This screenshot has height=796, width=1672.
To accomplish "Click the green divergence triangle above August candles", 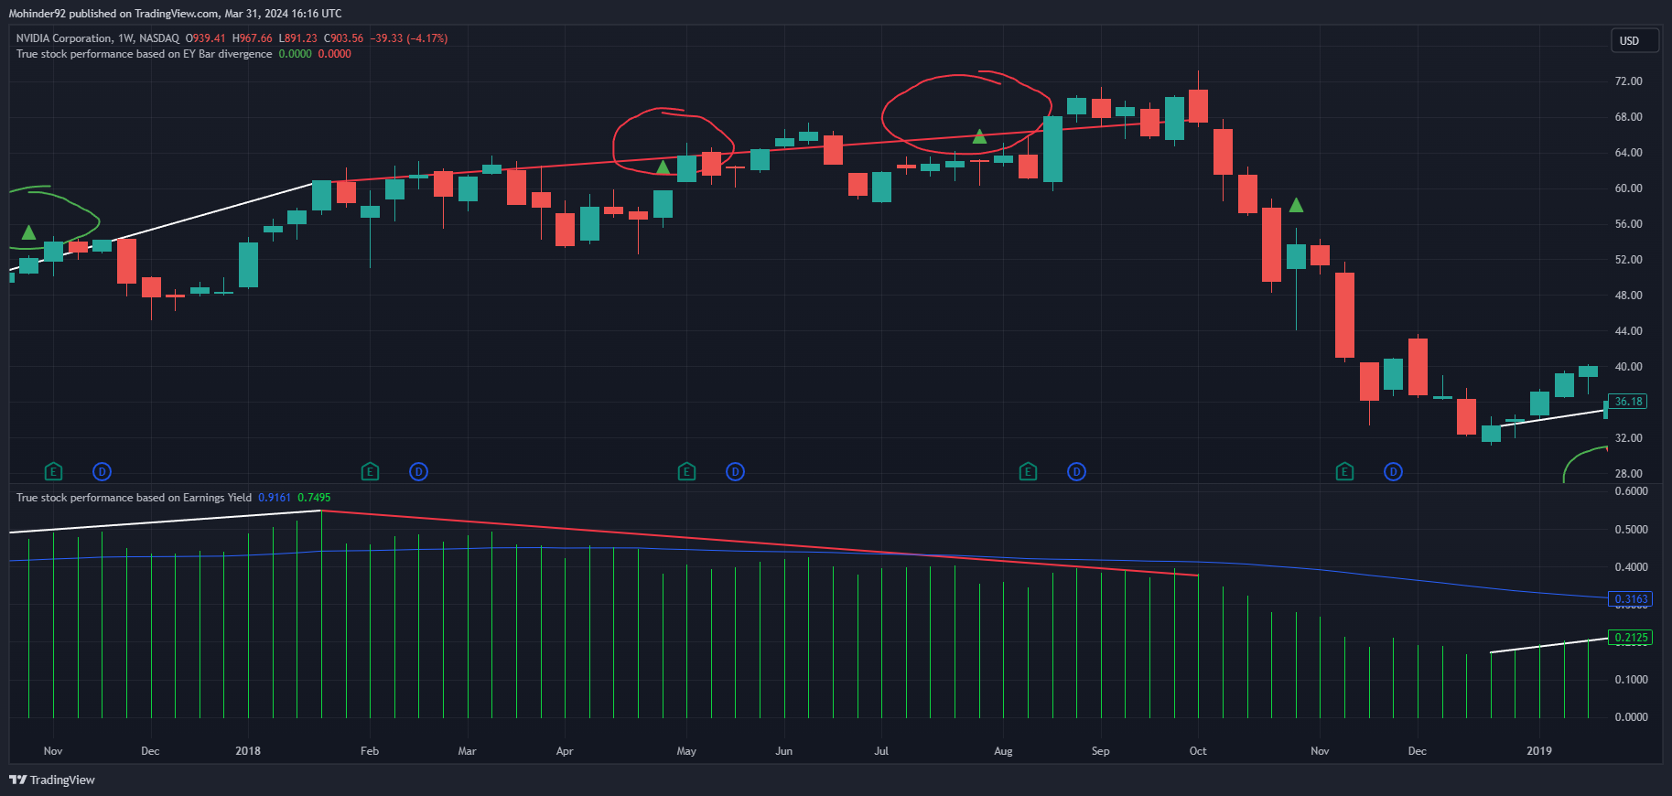I will click(x=979, y=136).
